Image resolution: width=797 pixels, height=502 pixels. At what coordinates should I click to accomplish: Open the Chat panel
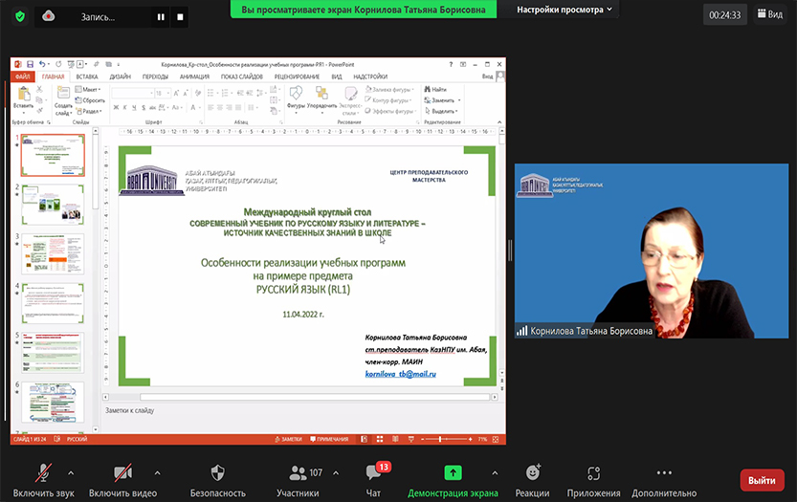(x=373, y=473)
